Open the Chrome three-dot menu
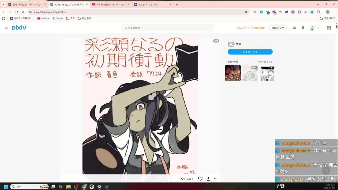Screen dimensions: 338x190 [x=334, y=12]
